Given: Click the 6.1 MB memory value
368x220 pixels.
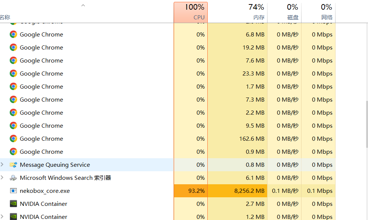Looking at the screenshot, I should [255, 178].
